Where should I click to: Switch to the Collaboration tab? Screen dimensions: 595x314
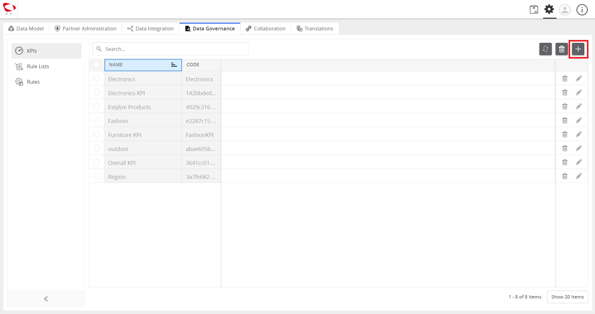pyautogui.click(x=266, y=29)
